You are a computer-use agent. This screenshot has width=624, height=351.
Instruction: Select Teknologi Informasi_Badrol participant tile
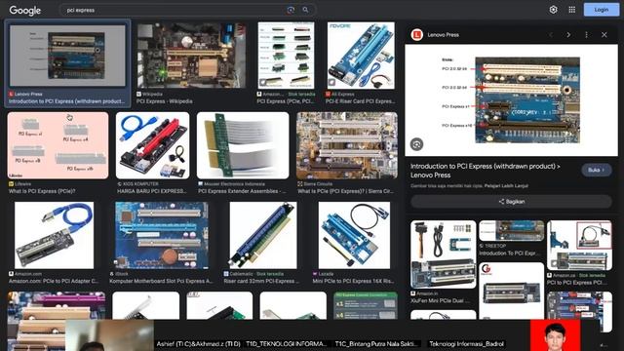pos(466,344)
